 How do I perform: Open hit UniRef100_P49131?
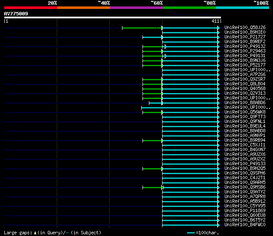pos(245,56)
